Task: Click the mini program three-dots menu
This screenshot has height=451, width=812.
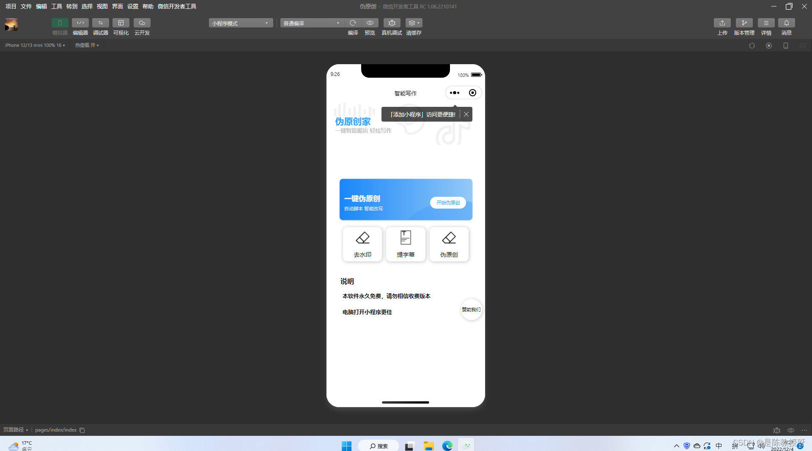Action: (455, 93)
